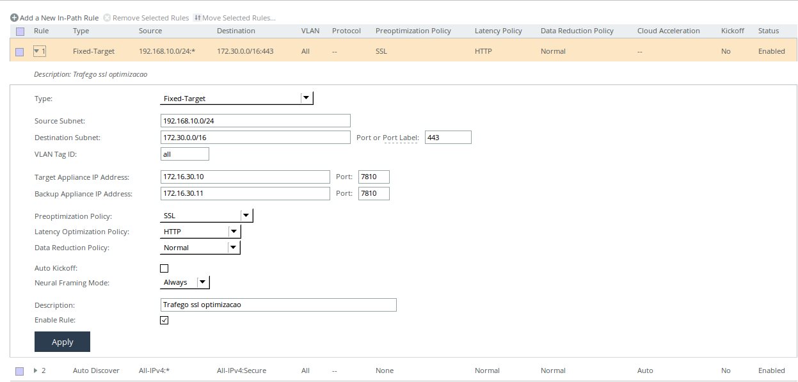Enable the Auto Kickoff checkbox
The width and height of the screenshot is (798, 382).
pos(164,268)
